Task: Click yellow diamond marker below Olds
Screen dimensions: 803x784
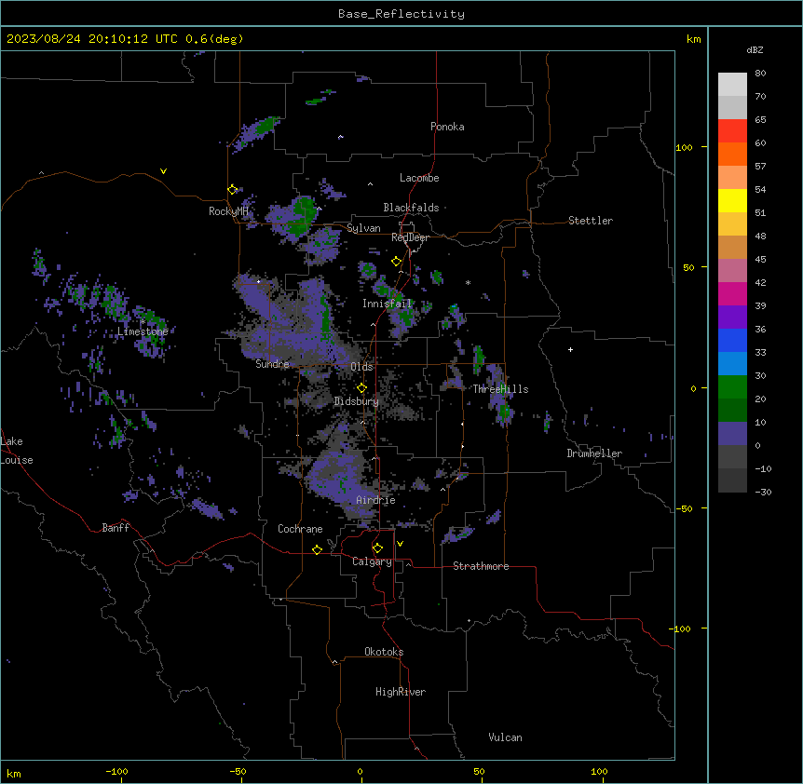Action: pos(361,388)
